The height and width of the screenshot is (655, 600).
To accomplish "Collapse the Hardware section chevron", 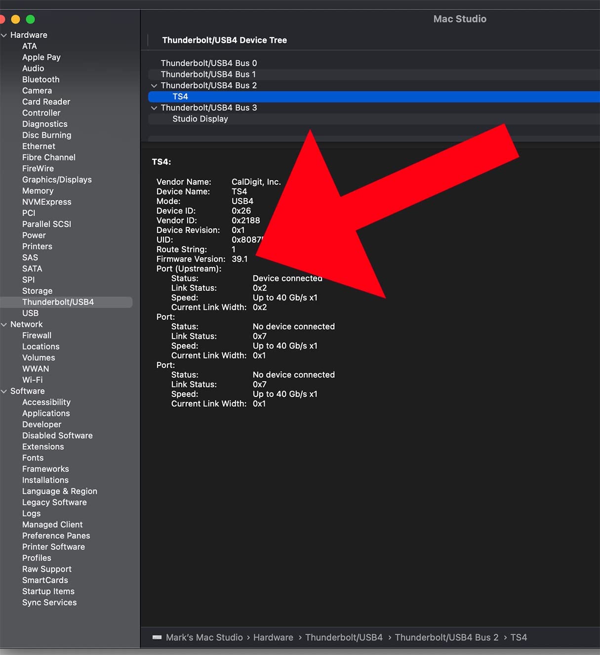I will click(4, 35).
